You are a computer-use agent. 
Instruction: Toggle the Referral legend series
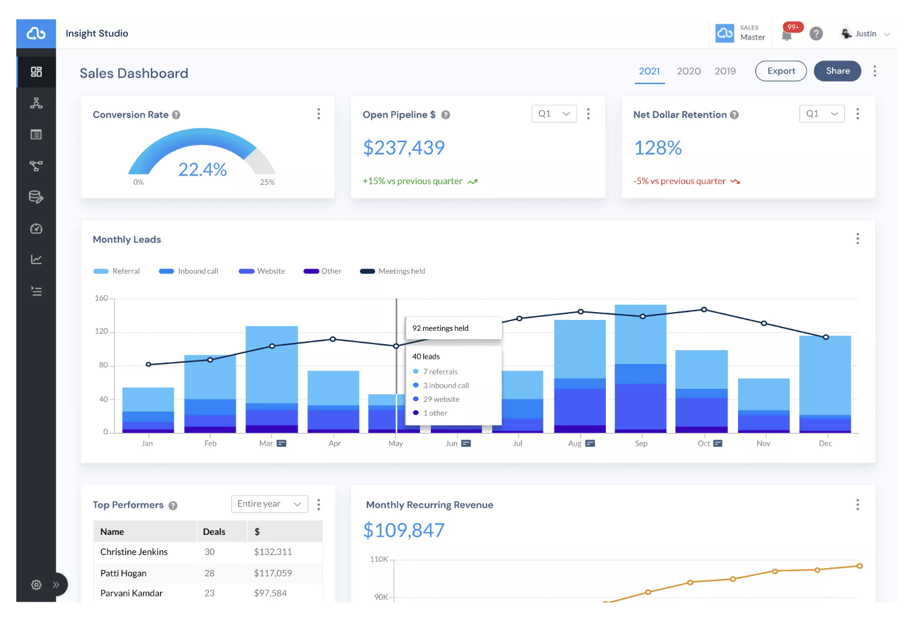tap(116, 271)
